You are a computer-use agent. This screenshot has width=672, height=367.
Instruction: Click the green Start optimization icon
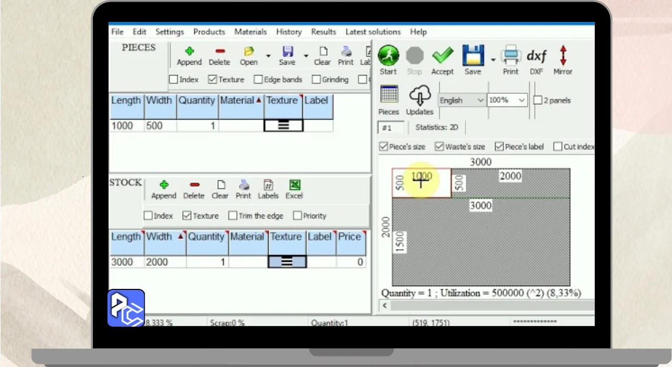coord(388,56)
